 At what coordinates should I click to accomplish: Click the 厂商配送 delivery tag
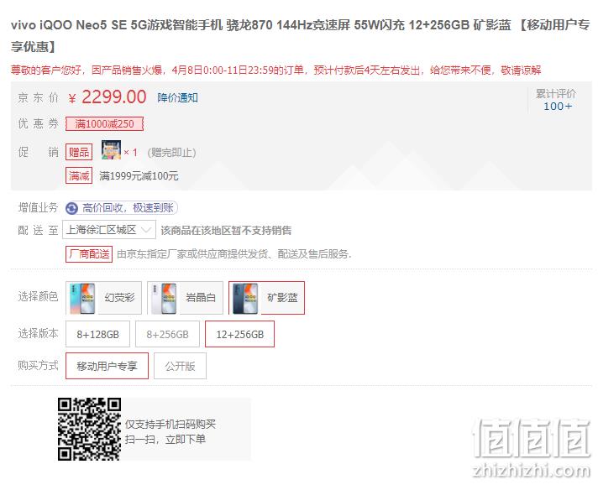(89, 254)
